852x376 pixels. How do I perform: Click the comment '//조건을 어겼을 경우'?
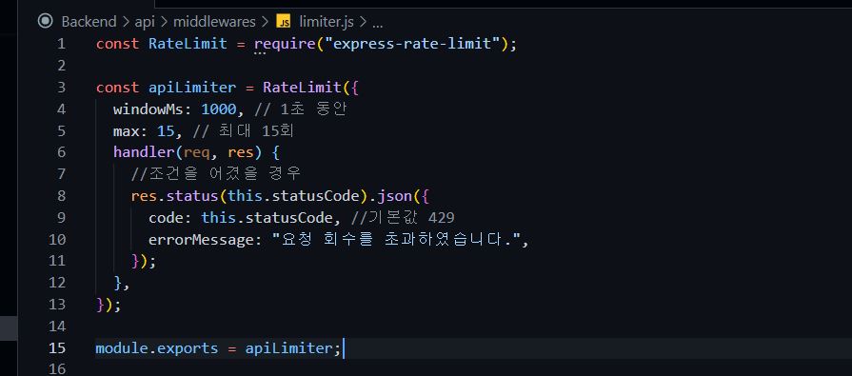[x=216, y=174]
